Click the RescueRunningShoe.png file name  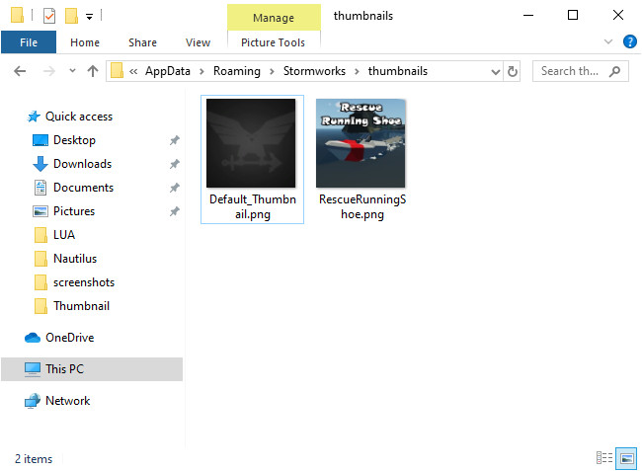tap(362, 206)
